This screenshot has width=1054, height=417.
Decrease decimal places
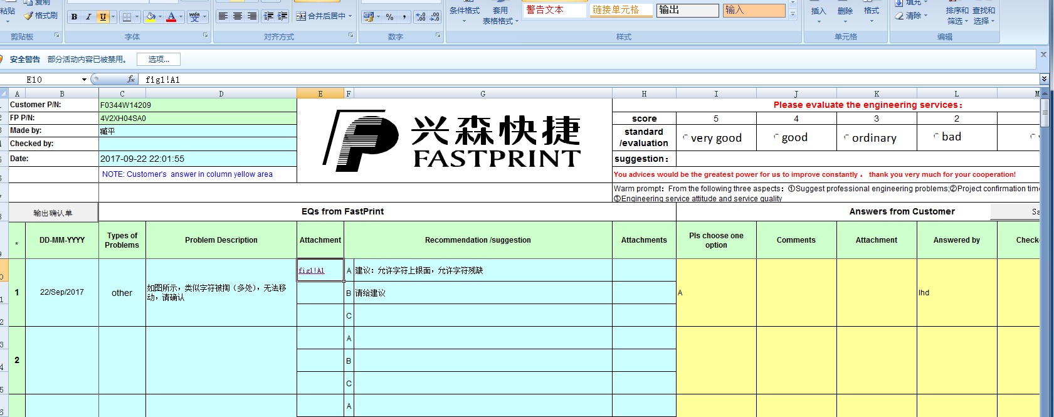435,17
